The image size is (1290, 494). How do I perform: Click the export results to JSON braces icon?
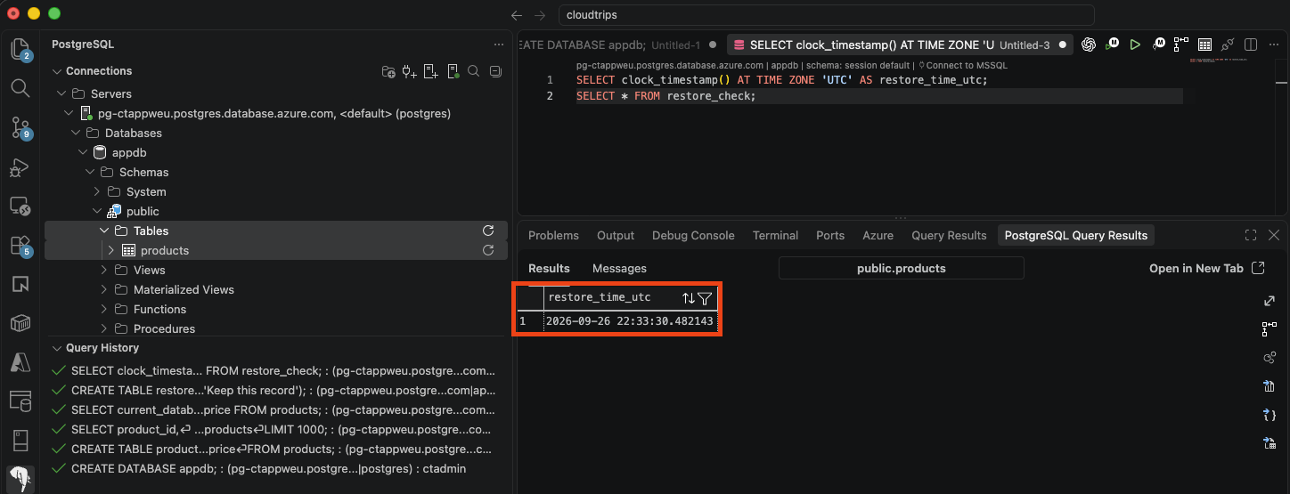pos(1270,414)
